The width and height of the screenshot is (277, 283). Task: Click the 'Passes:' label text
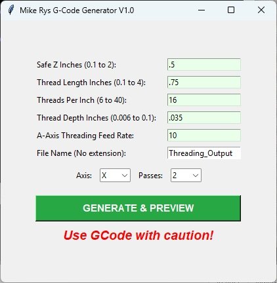coord(150,176)
